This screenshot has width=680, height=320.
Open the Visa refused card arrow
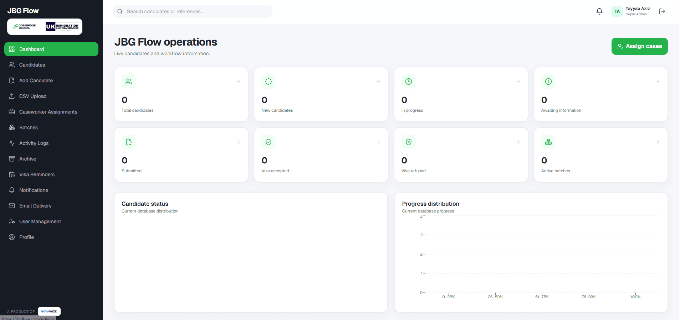pos(518,142)
